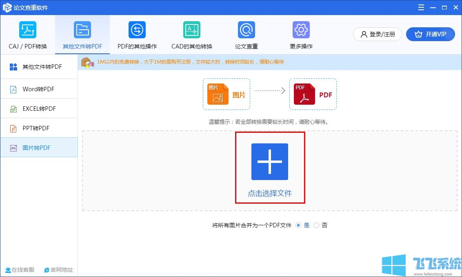Image resolution: width=462 pixels, height=277 pixels.
Task: Open the hamburger menu in title bar
Action: (x=421, y=7)
